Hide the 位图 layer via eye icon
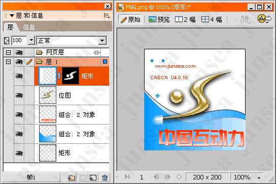The image size is (276, 184). point(19,96)
